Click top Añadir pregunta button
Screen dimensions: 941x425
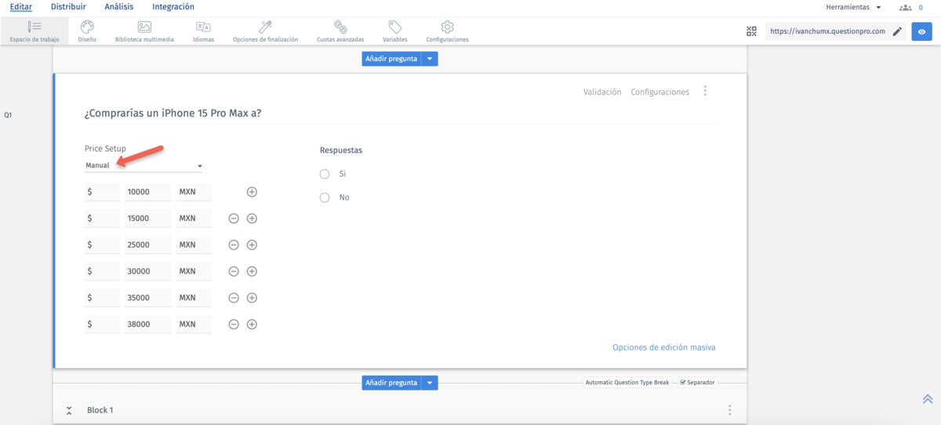(391, 59)
